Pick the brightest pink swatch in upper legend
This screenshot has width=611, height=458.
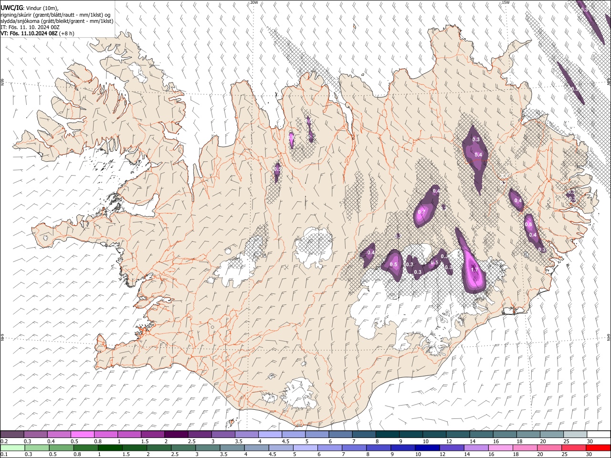pos(83,435)
